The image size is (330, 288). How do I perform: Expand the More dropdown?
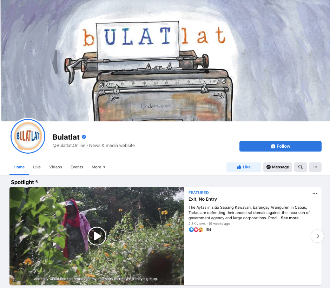pyautogui.click(x=99, y=167)
